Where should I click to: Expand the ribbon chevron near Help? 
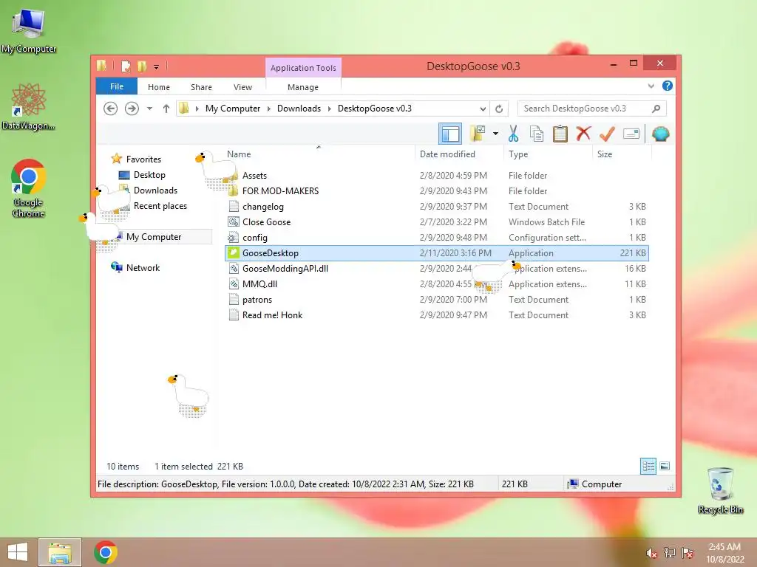tap(651, 86)
